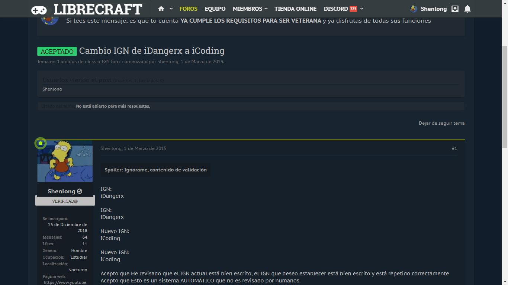The width and height of the screenshot is (508, 285).
Task: Open Shenlong's YouTube web page link
Action: tap(65, 282)
